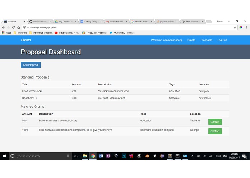Click the browser forward arrow
The width and height of the screenshot is (250, 178).
click(x=8, y=27)
